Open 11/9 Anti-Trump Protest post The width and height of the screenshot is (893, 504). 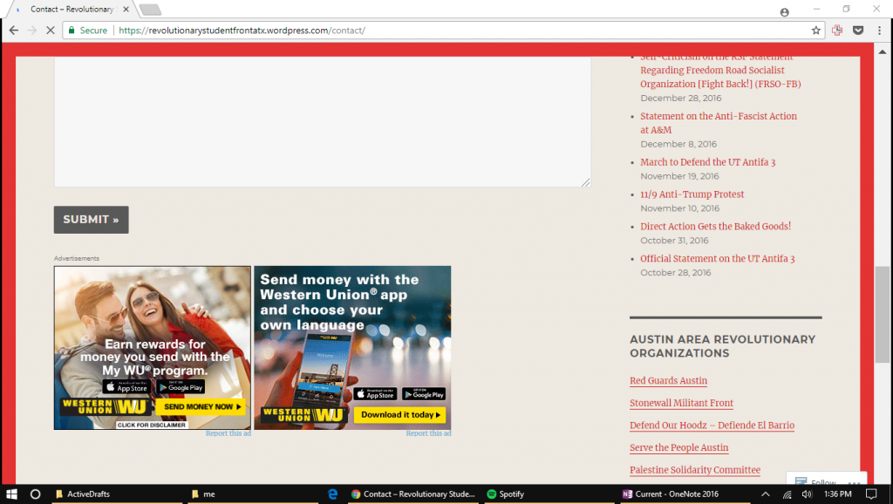pyautogui.click(x=692, y=194)
